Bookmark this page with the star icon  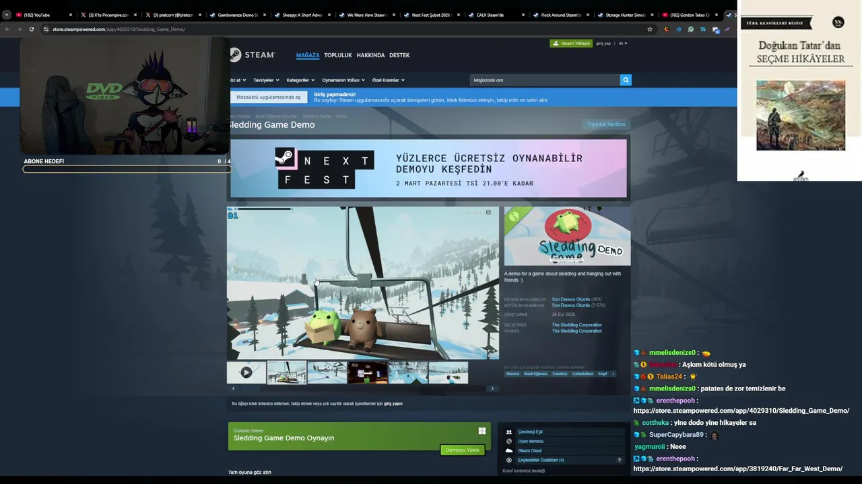(x=650, y=29)
